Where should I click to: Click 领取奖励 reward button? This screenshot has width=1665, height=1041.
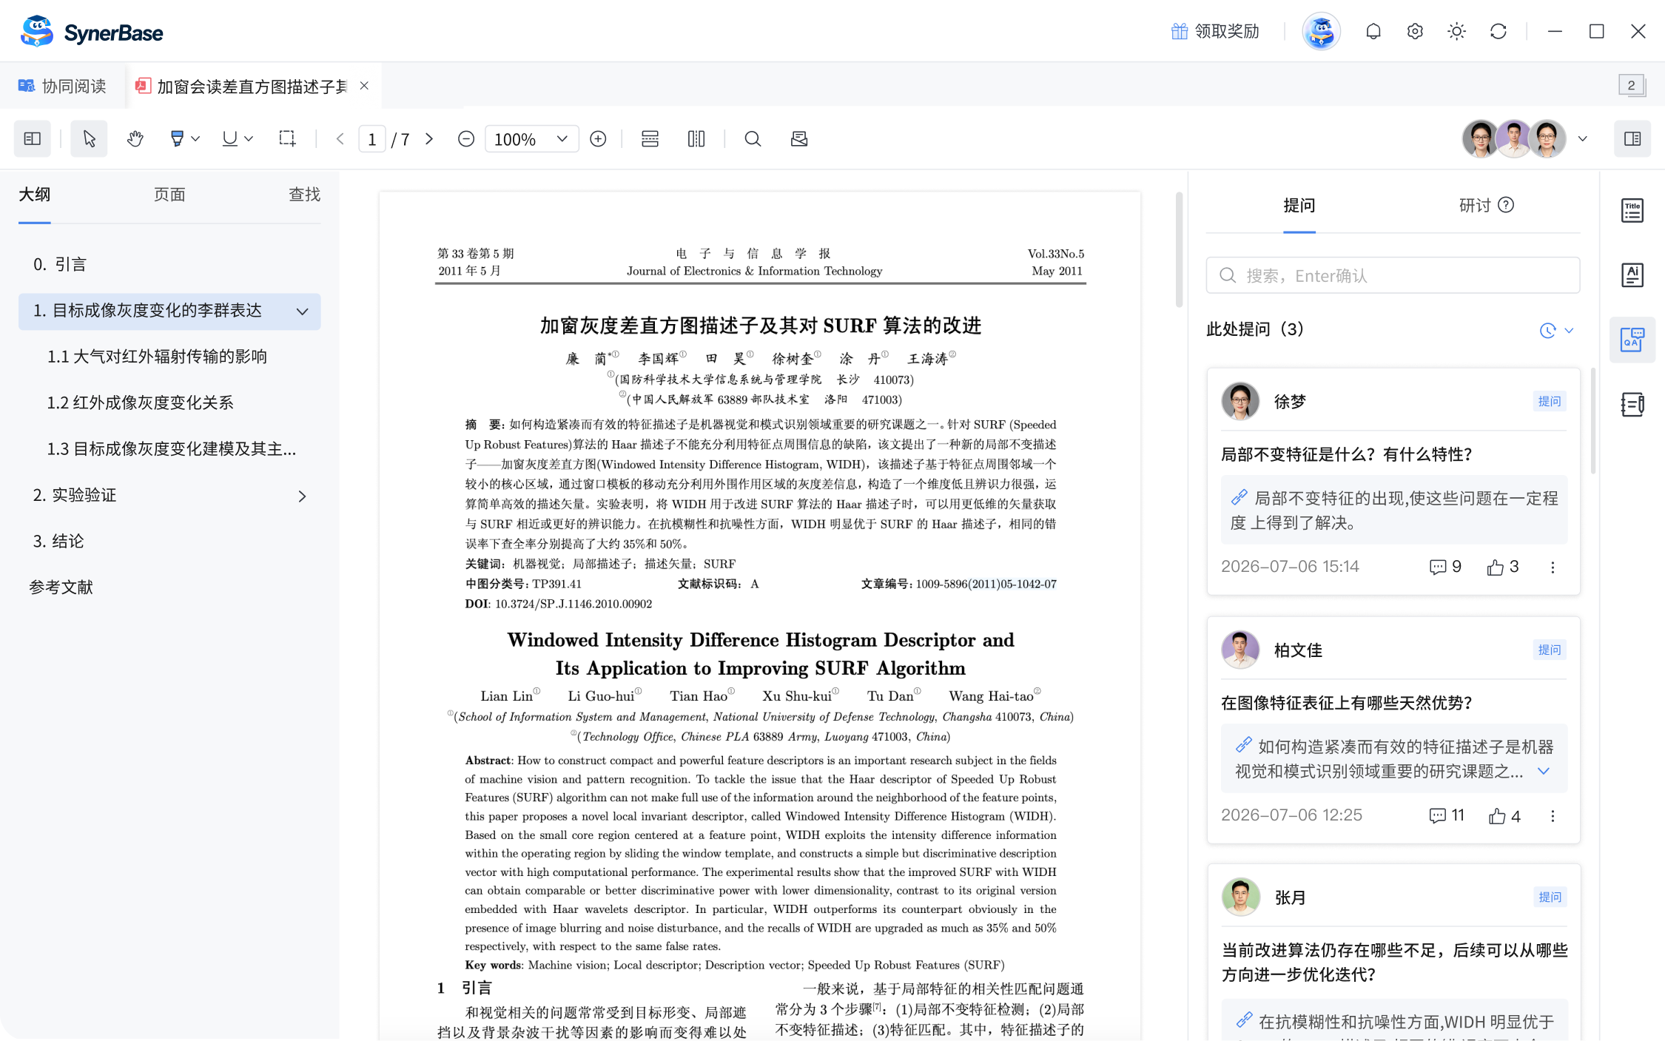[1215, 32]
